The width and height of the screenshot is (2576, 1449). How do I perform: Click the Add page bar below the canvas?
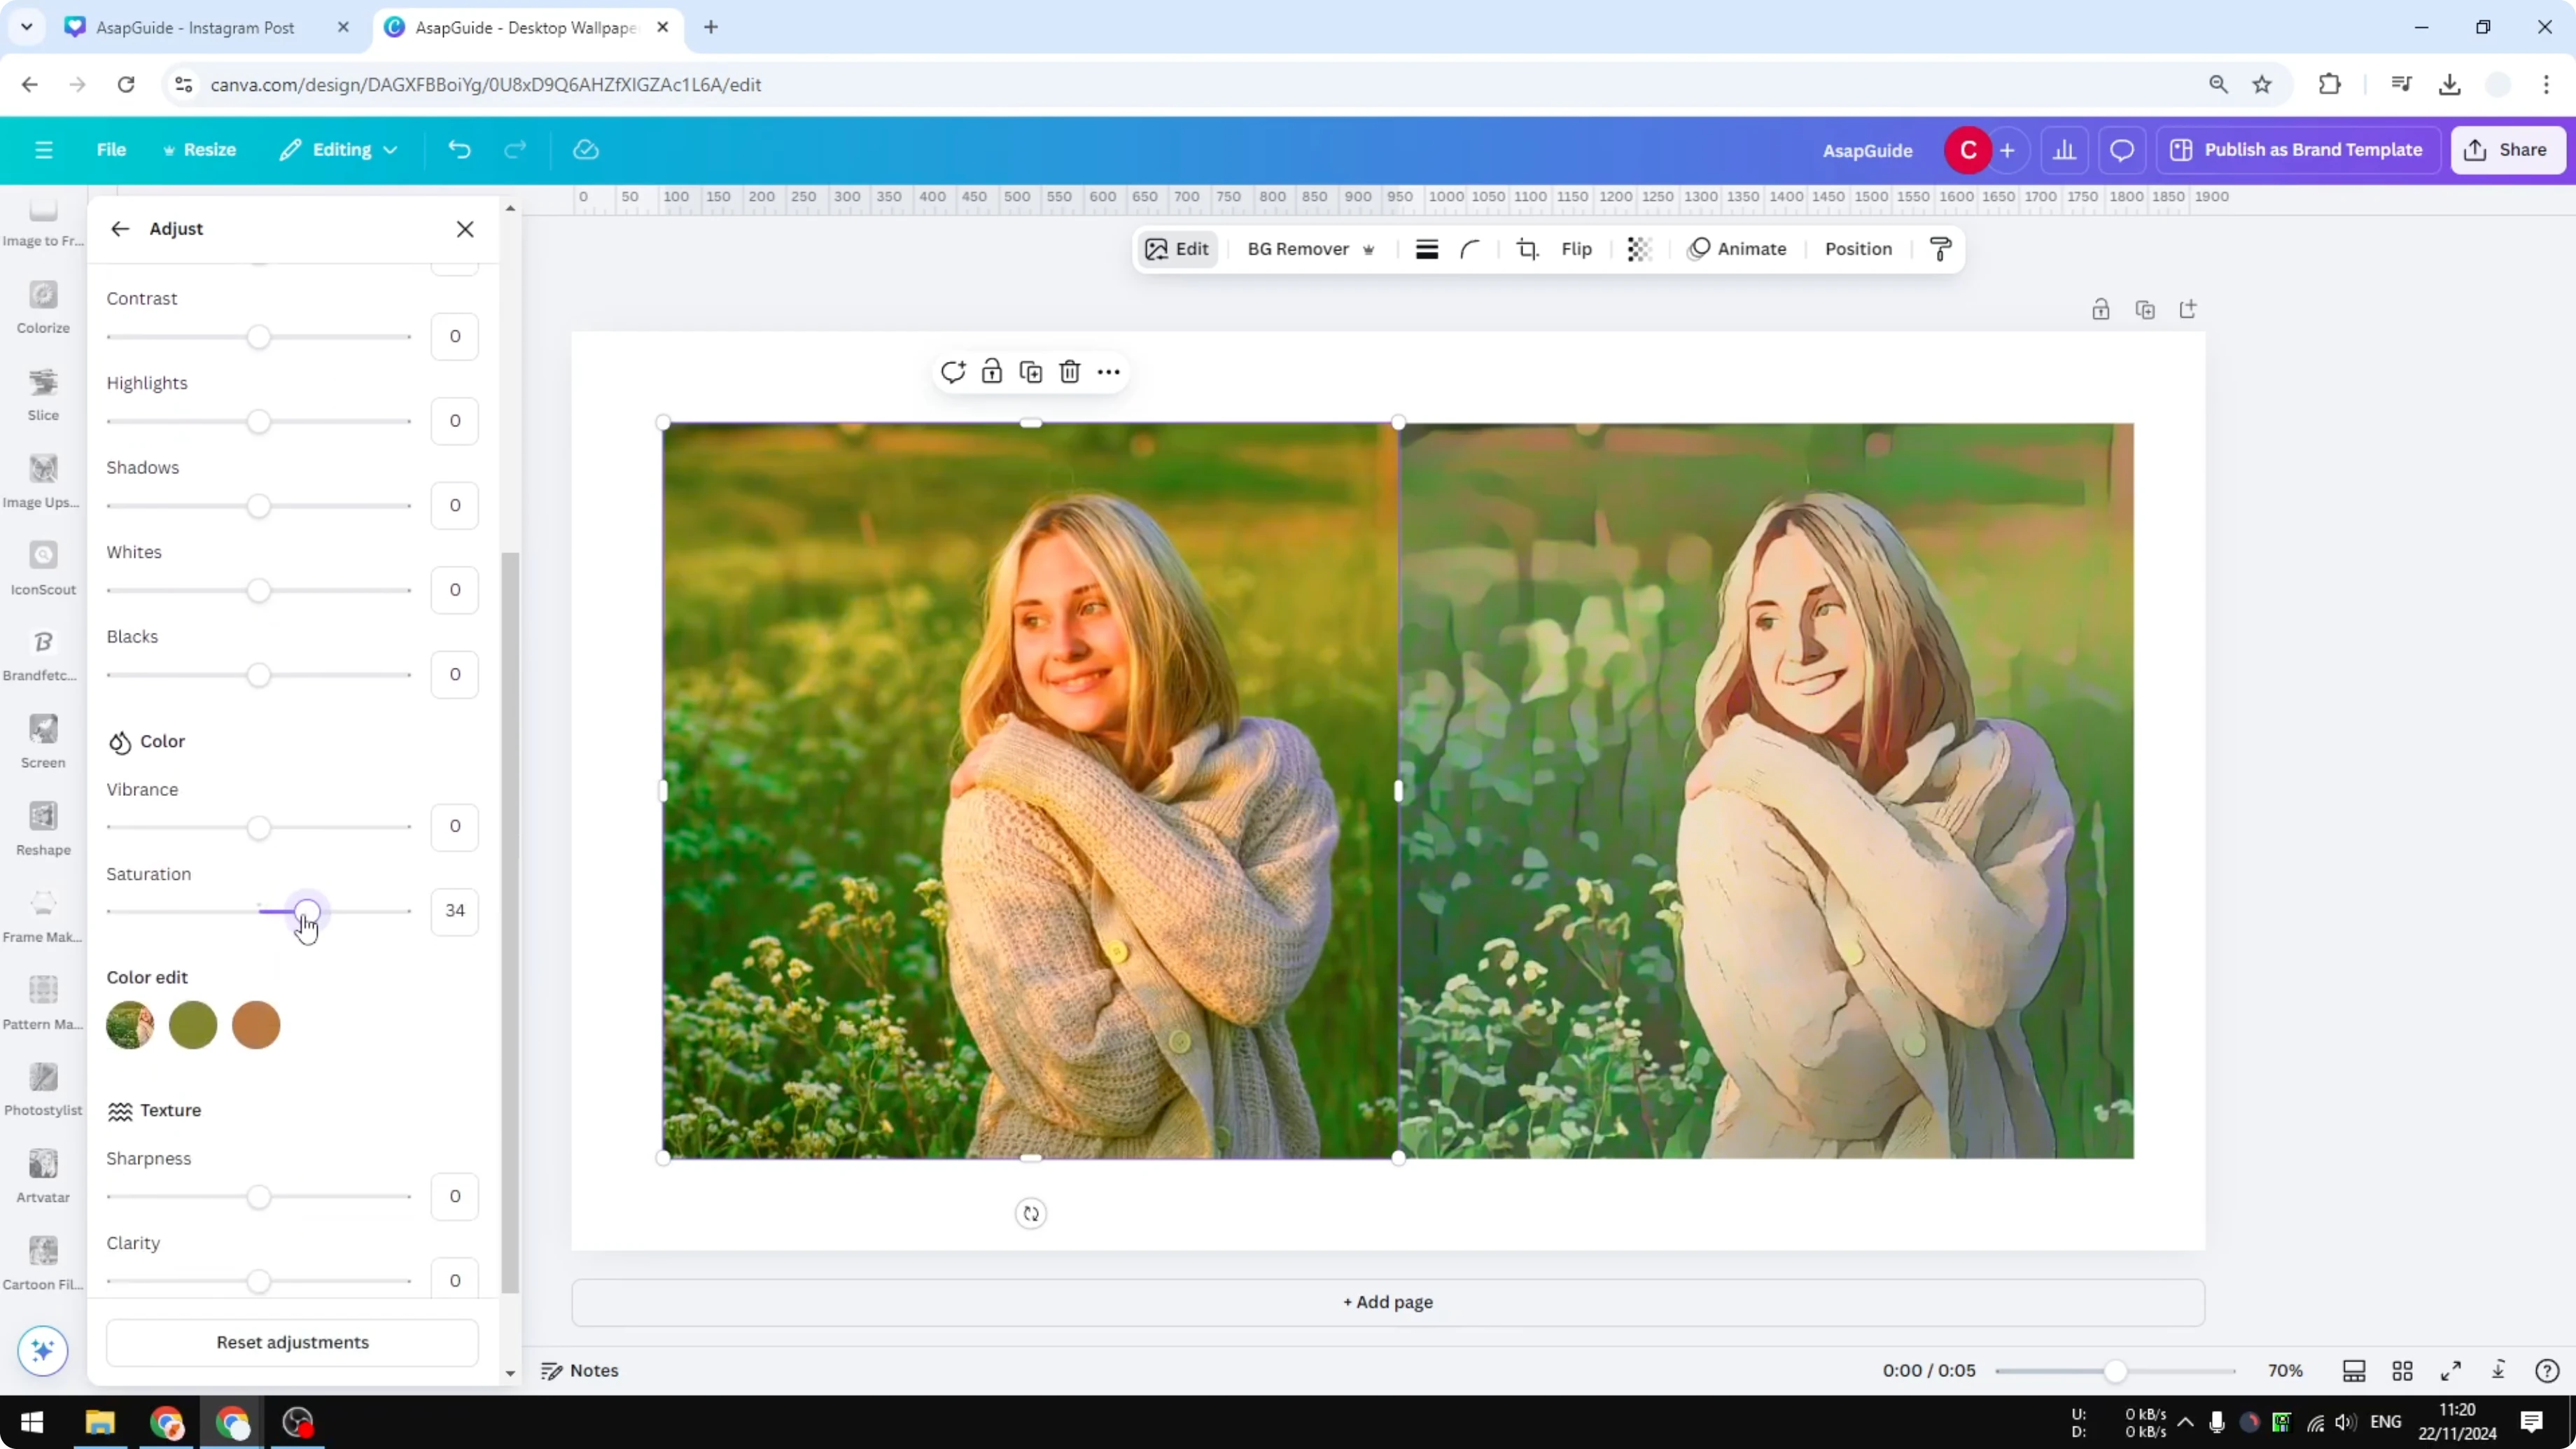(1387, 1302)
